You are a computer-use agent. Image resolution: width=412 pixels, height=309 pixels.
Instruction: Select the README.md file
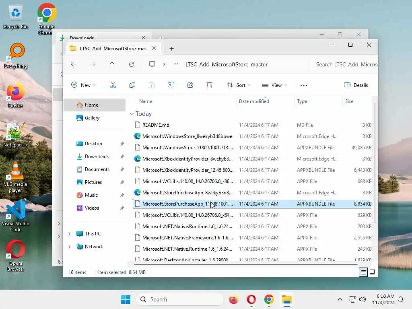tap(252, 125)
